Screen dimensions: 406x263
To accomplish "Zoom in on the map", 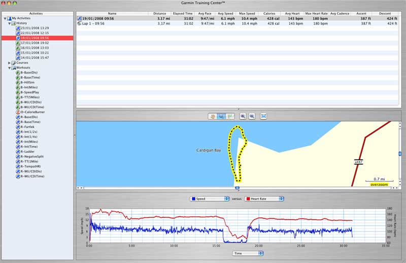I will click(243, 116).
